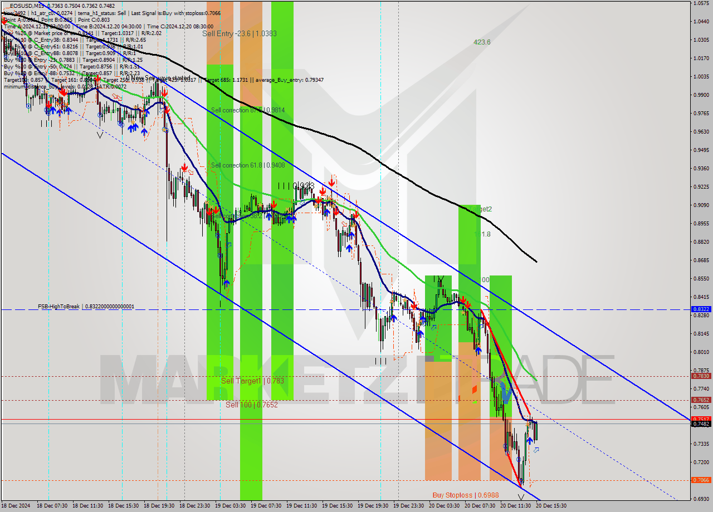
Task: Click the 423.6 Fibonacci level label
Action: [x=482, y=42]
